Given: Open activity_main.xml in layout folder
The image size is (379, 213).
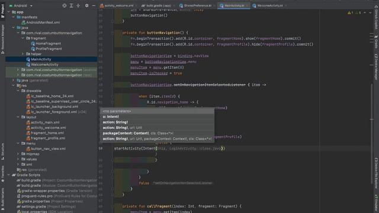Looking at the screenshot, I should (45, 122).
